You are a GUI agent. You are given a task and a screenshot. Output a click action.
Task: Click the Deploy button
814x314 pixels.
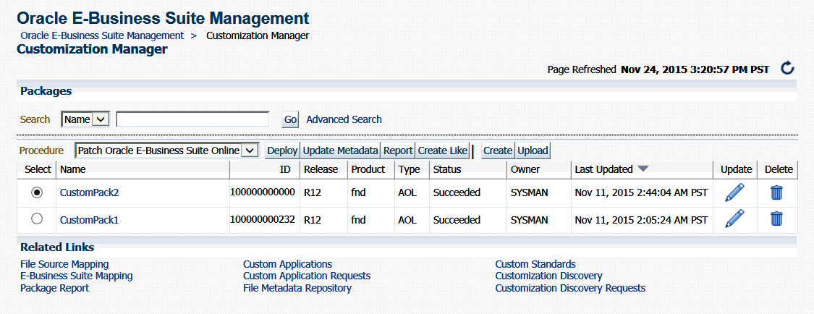[x=282, y=150]
